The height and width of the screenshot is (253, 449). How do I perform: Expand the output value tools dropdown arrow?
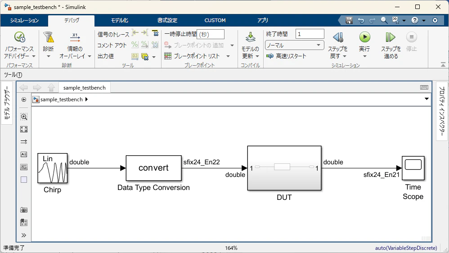pos(154,57)
